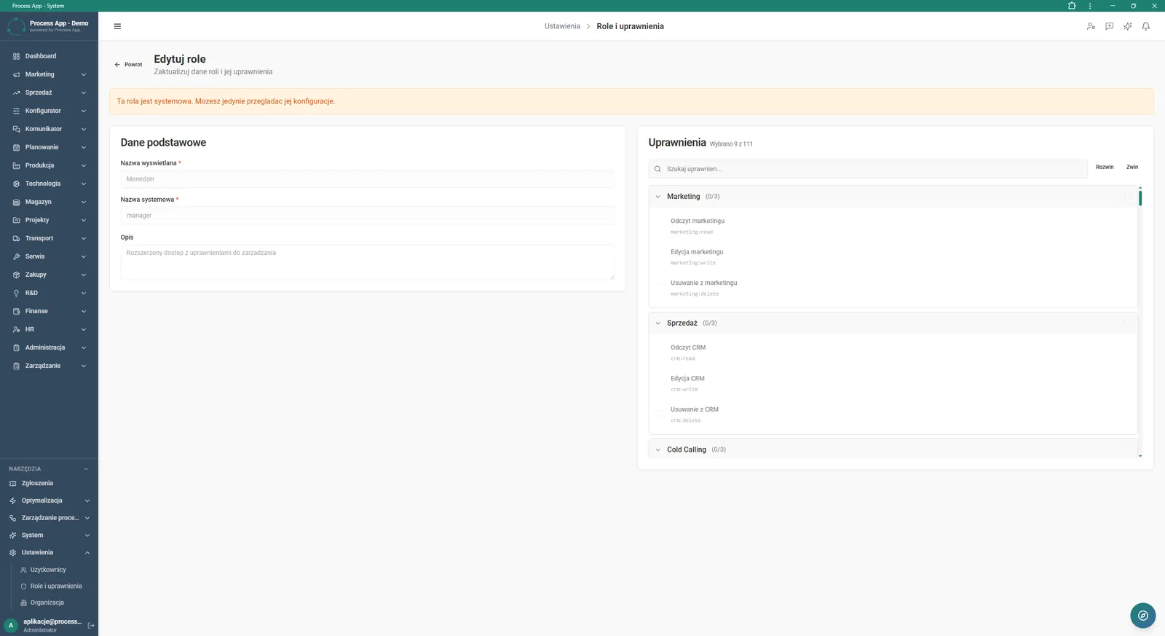Open Uzytkownicy in the settings submenu
1165x636 pixels.
[49, 570]
